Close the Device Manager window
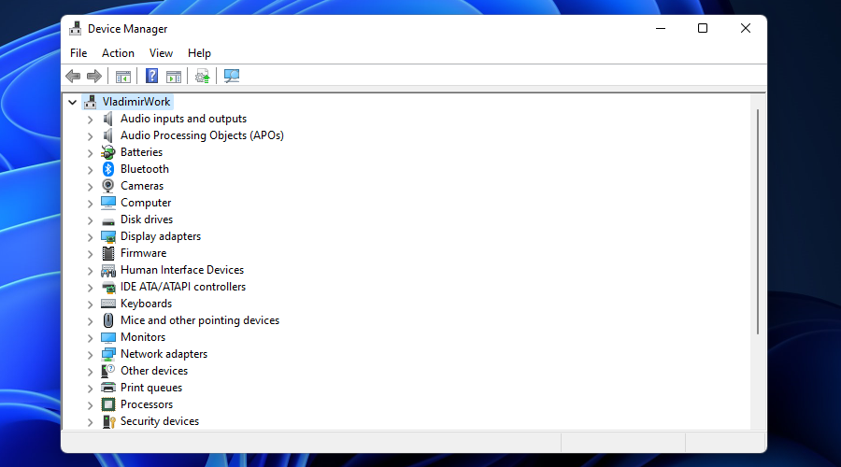The image size is (841, 467). pyautogui.click(x=746, y=28)
